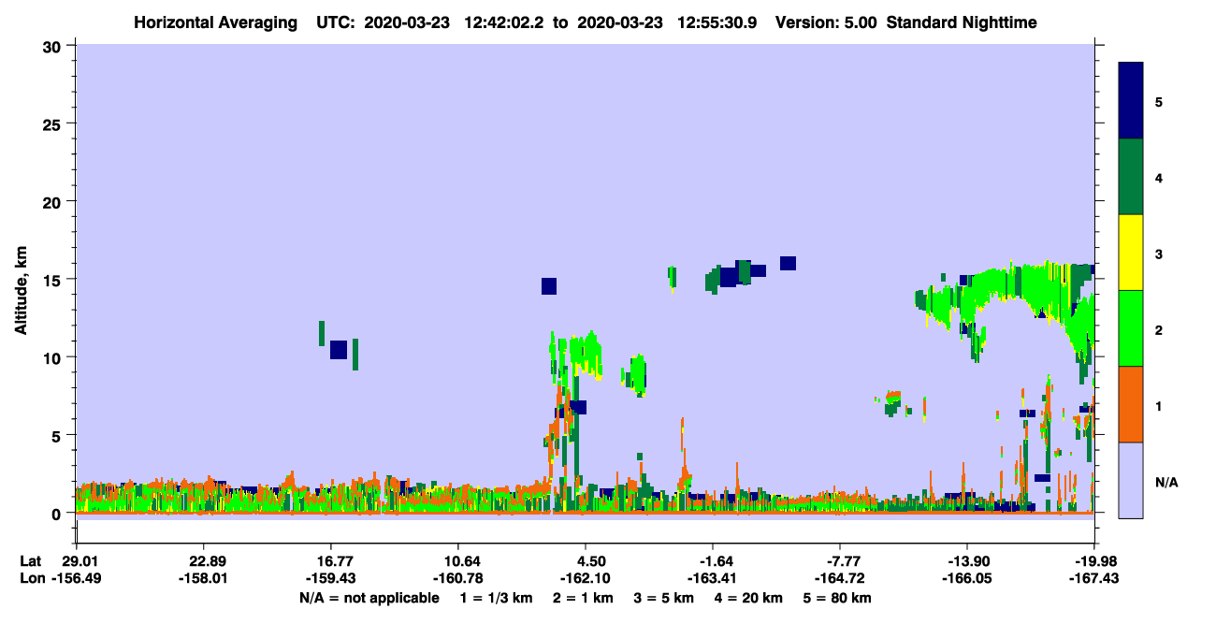Click the yellow level 3 color segment
This screenshot has height=624, width=1216.
coord(1131,253)
